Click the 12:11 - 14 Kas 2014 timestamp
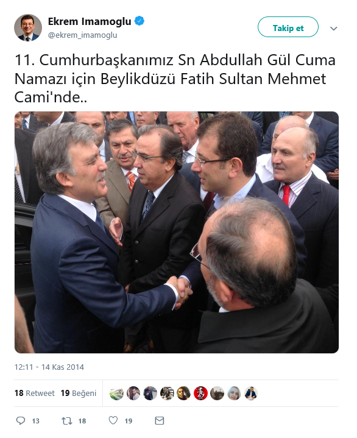Screen dimensions: 357x438 [x=49, y=367]
